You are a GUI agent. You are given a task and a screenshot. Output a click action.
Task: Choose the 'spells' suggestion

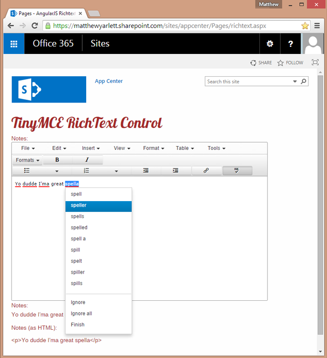99,216
